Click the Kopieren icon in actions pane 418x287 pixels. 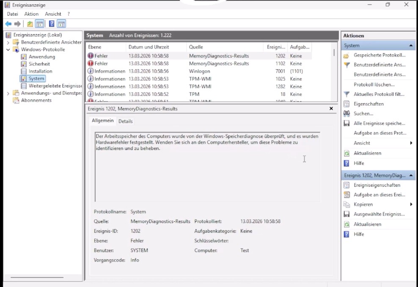coord(346,205)
